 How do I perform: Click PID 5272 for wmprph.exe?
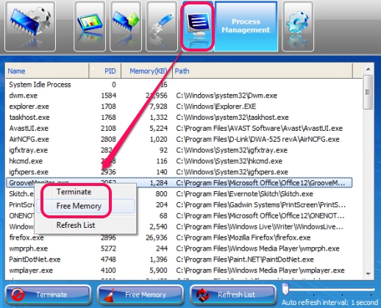108,248
